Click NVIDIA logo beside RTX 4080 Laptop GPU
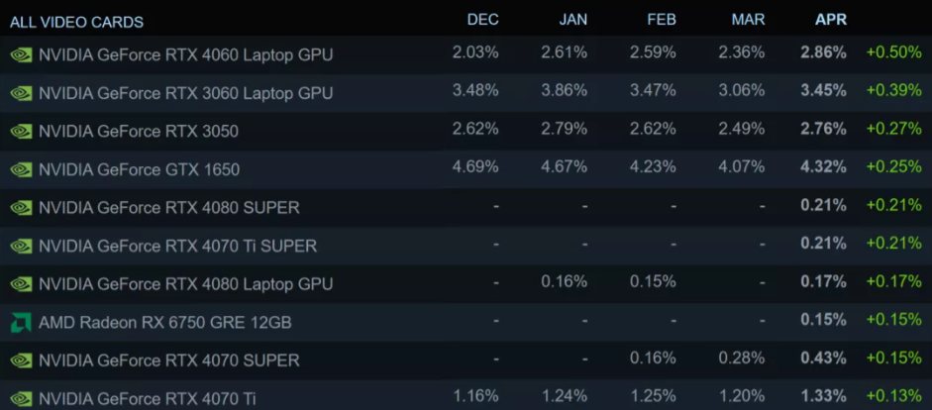Image resolution: width=932 pixels, height=410 pixels. point(21,285)
